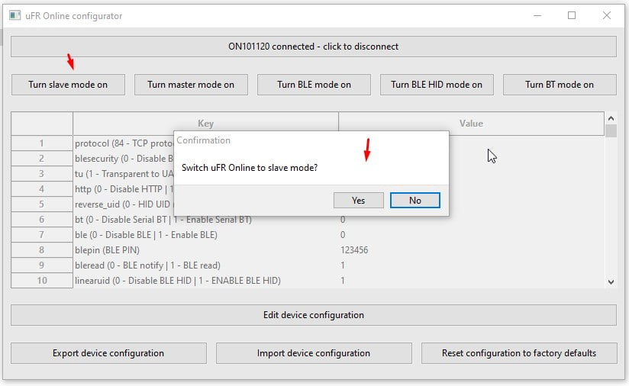Click the Key column header
629x386 pixels.
point(206,124)
